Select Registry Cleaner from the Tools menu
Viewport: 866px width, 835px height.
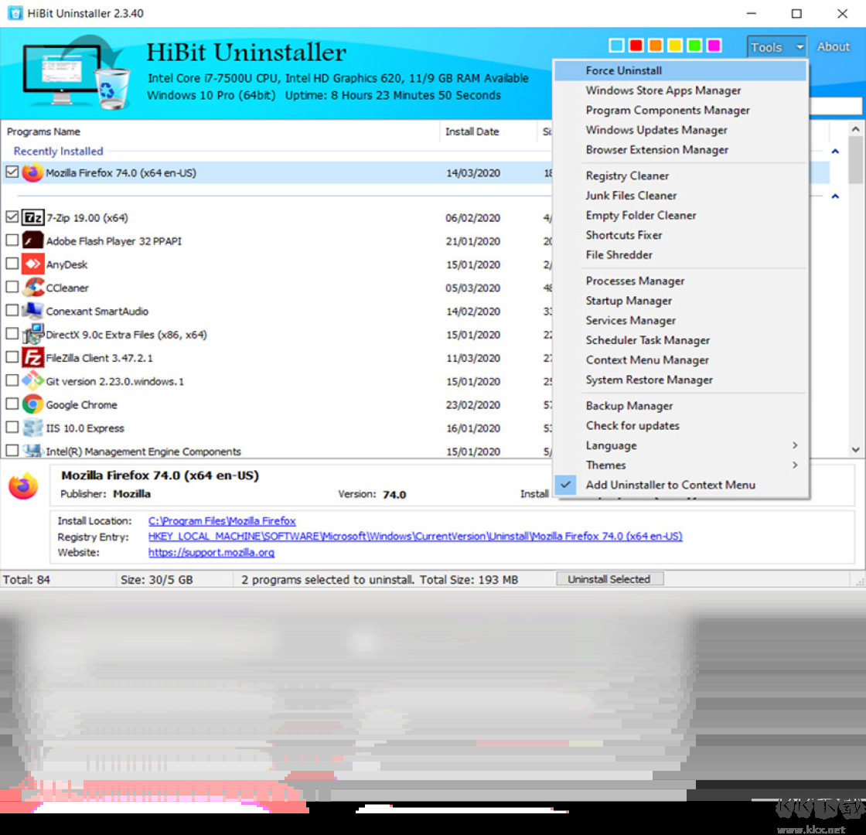pos(626,176)
